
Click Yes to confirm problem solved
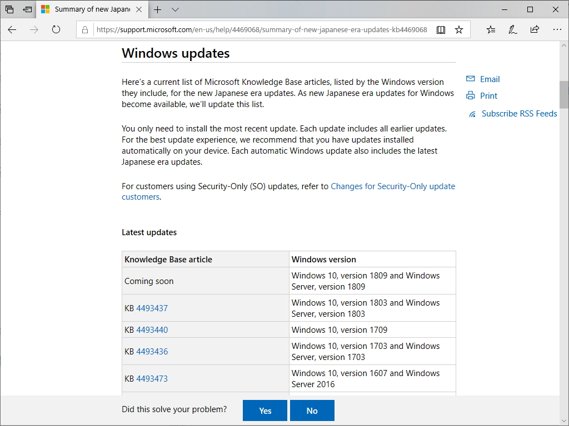click(x=264, y=410)
